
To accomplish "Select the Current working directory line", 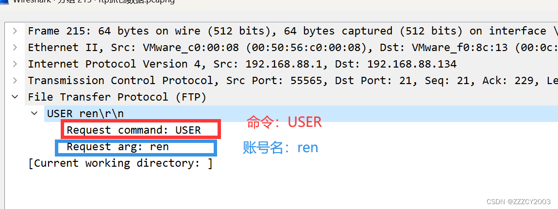I will coord(120,163).
